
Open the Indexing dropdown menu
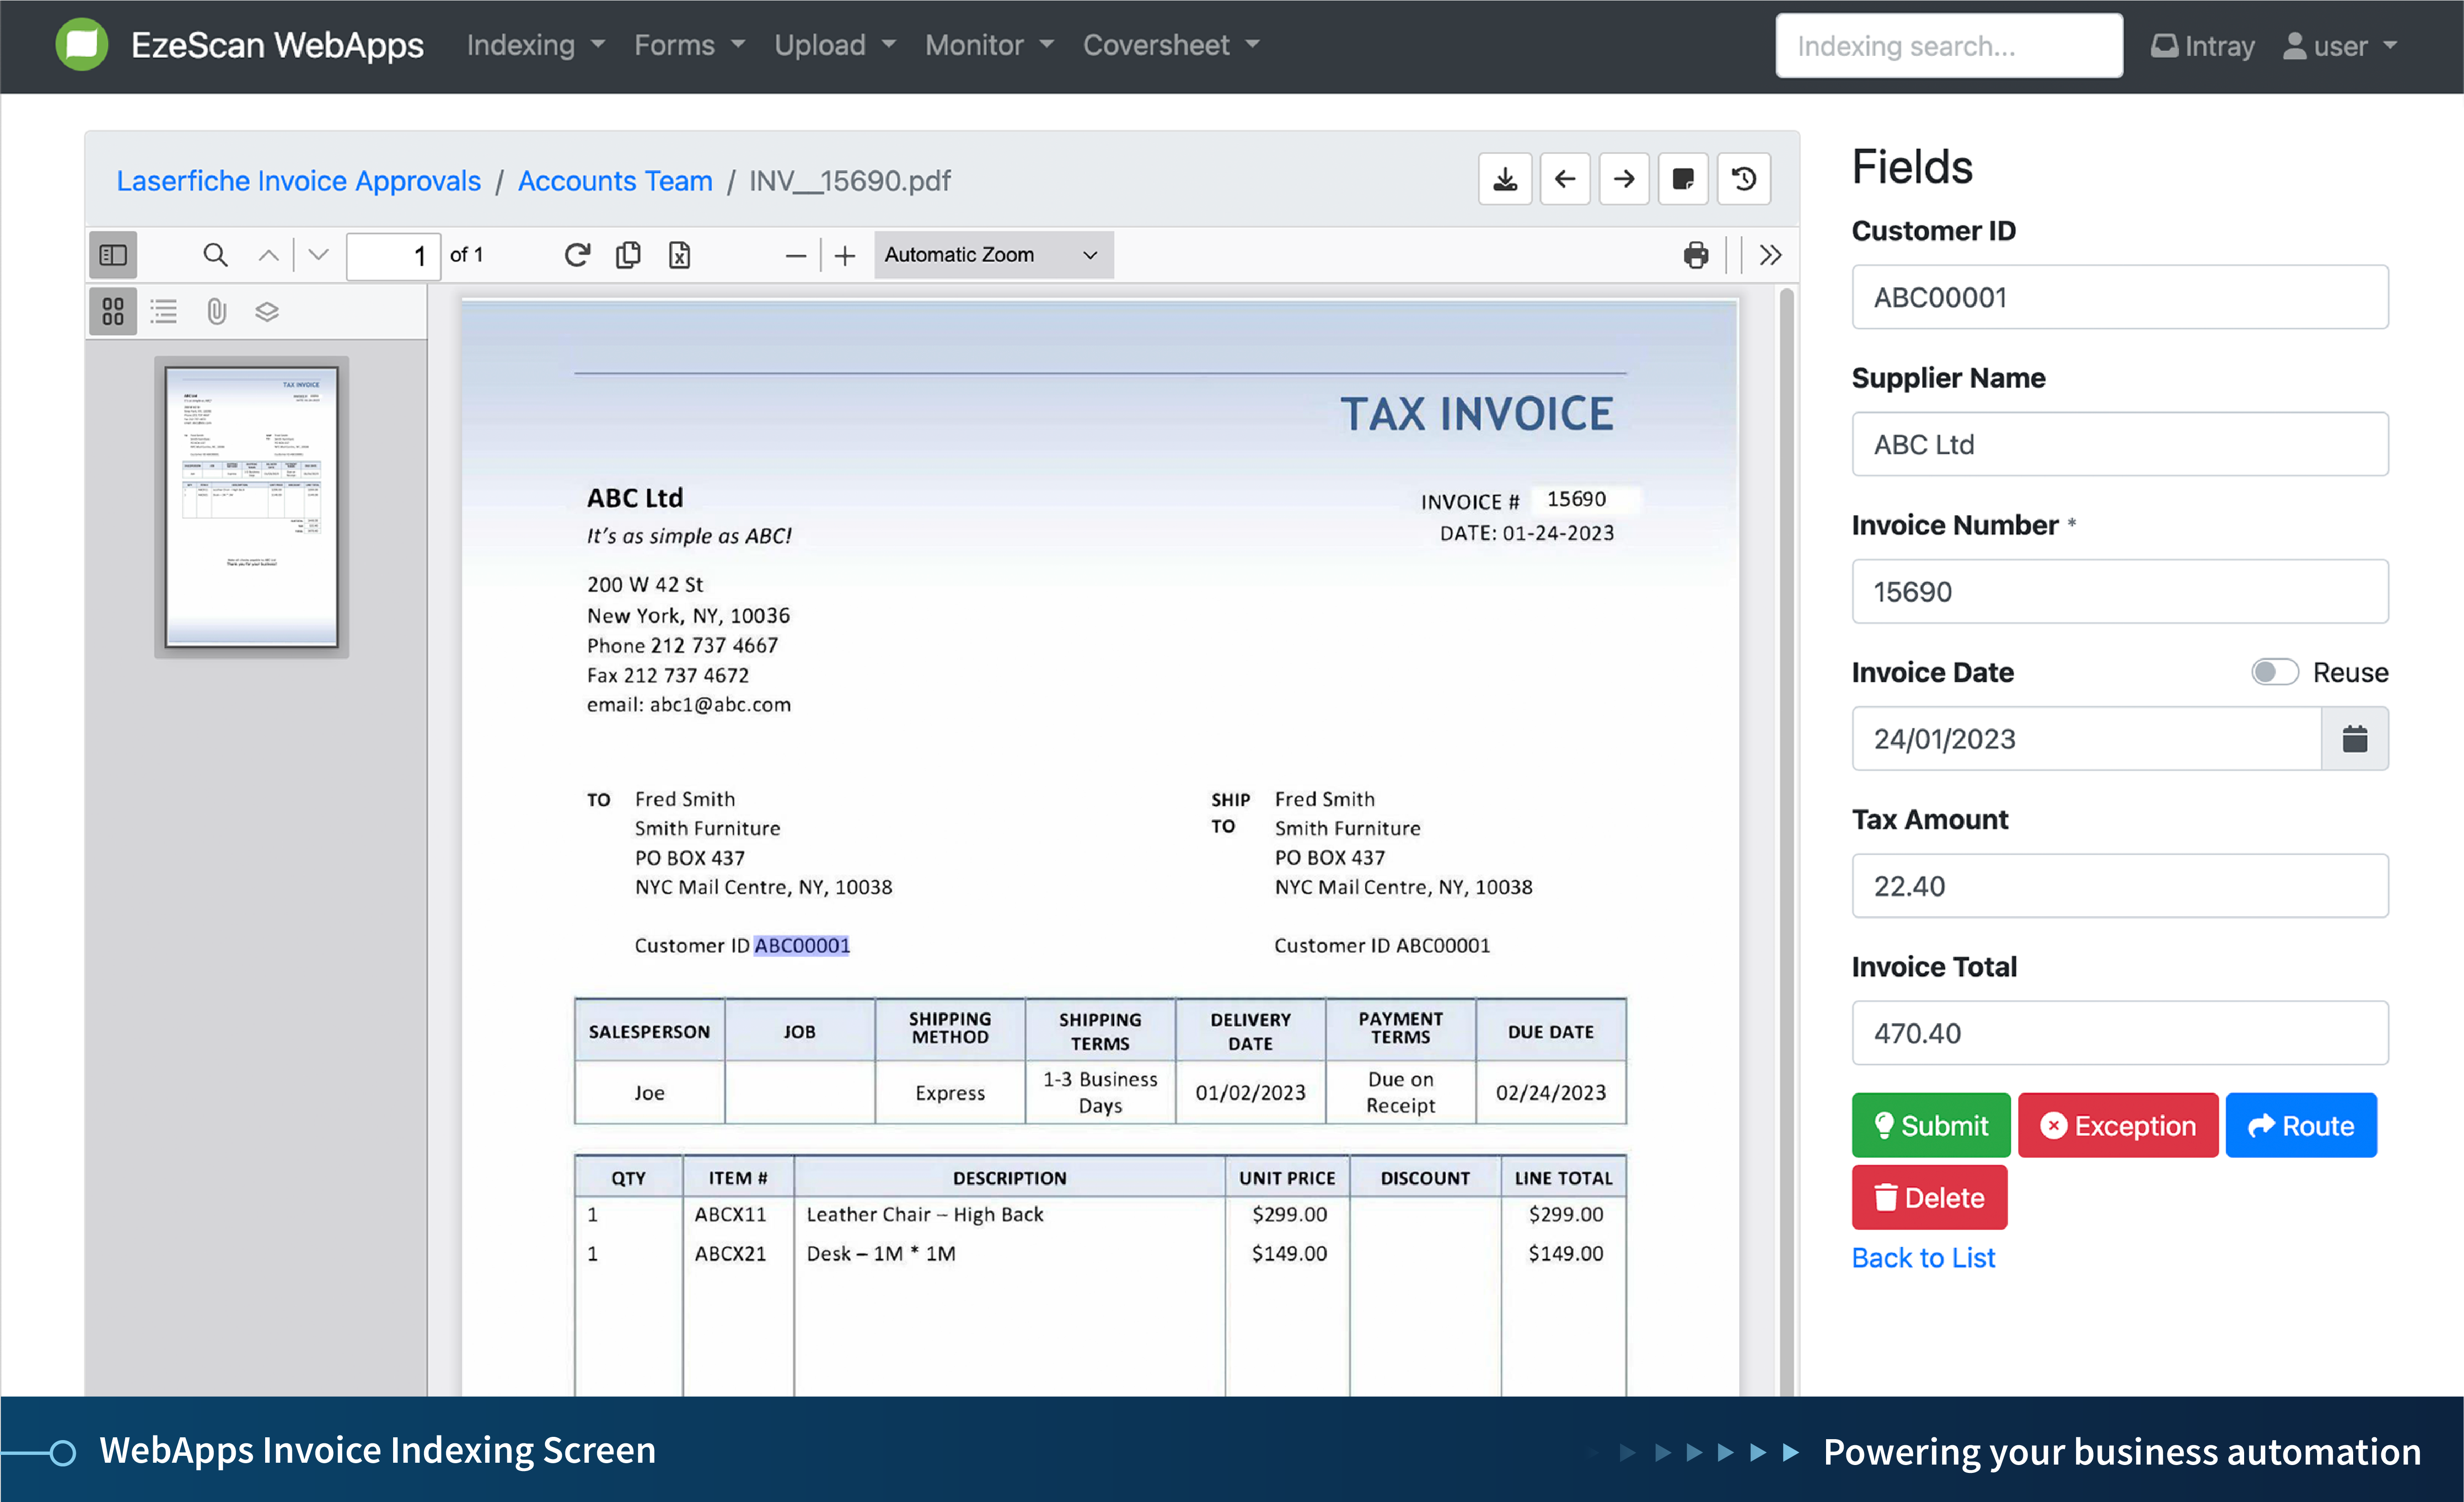pyautogui.click(x=536, y=45)
